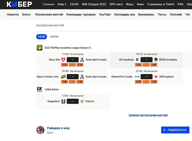Open Косплей link
Image resolution: width=192 pixels, height=141 pixels.
tap(176, 14)
